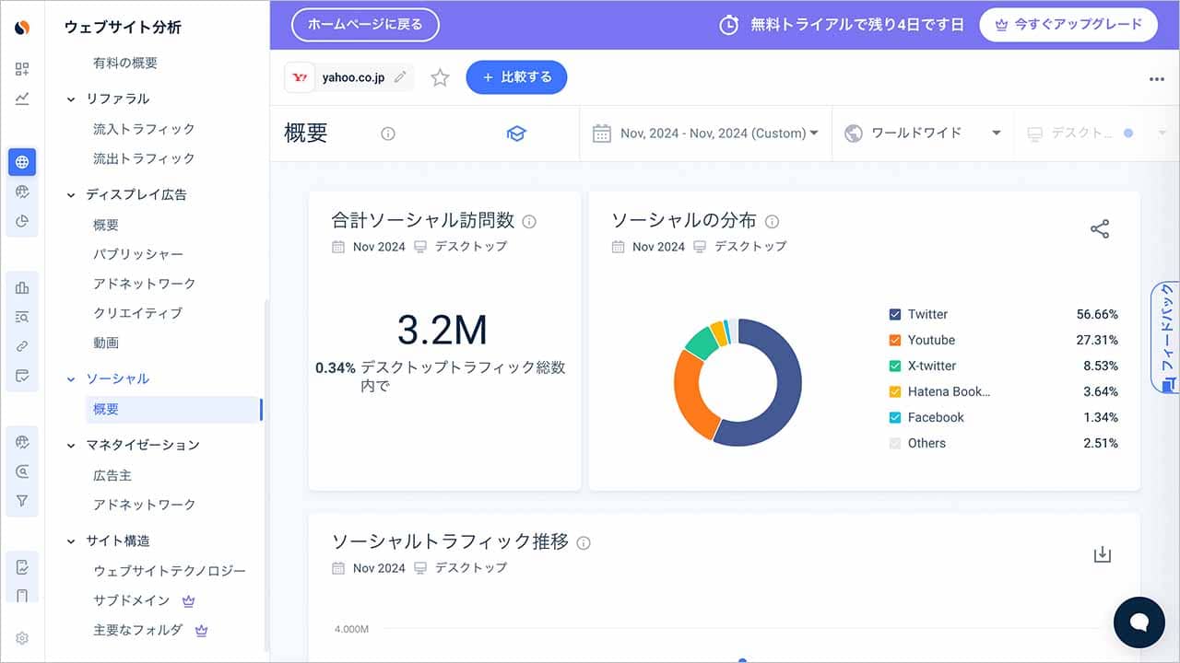Click the ウェブサイト分析 sidebar heading

tap(123, 28)
